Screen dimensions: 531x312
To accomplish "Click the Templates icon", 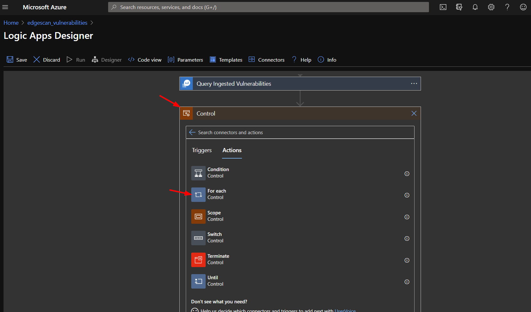I will [213, 59].
